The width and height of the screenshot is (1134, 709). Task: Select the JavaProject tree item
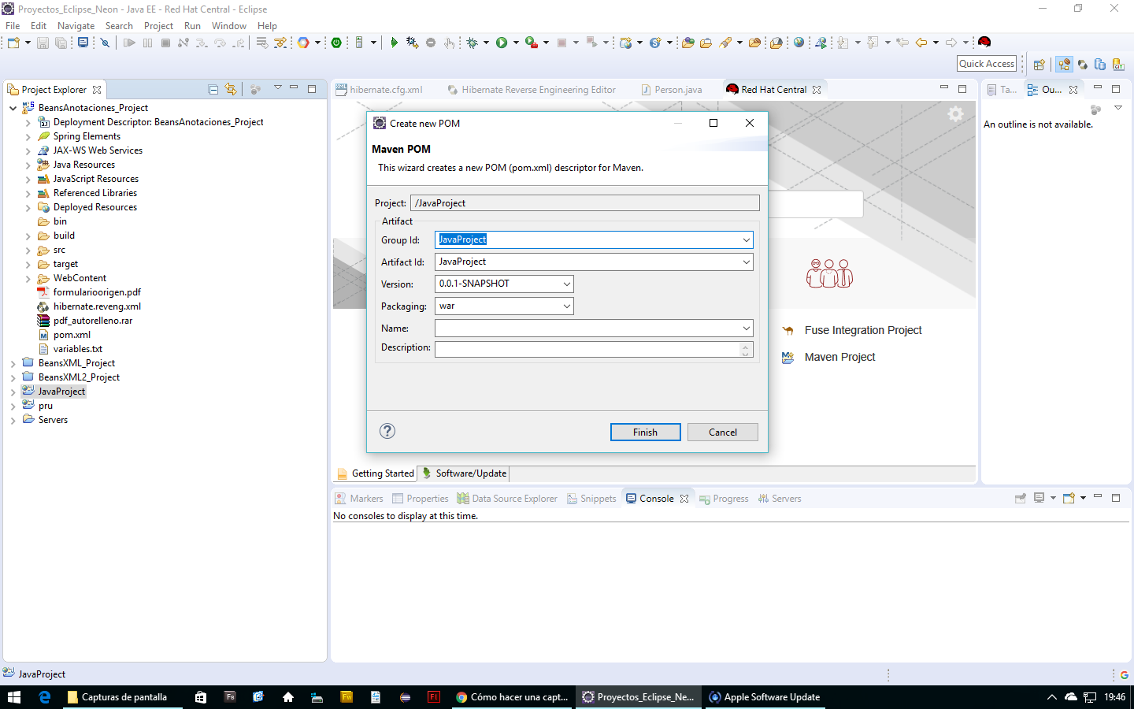[61, 392]
